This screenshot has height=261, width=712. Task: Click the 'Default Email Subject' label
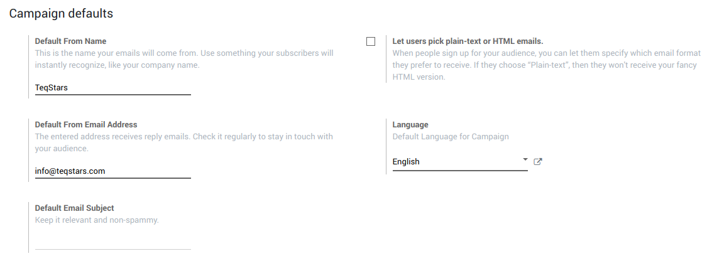[74, 208]
